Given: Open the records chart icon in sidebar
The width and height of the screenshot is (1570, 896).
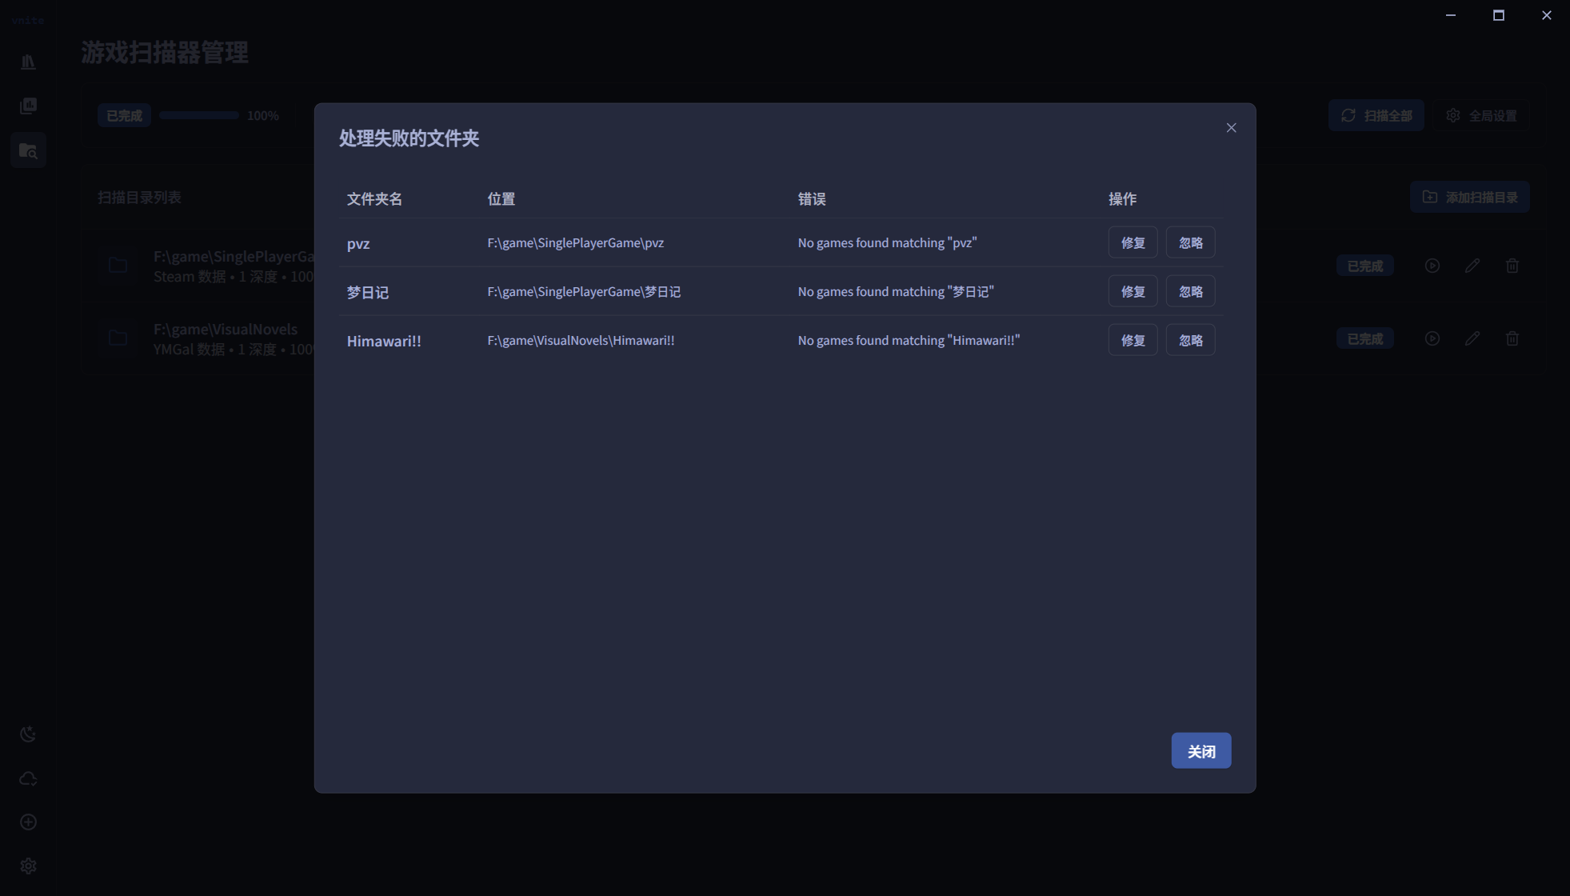Looking at the screenshot, I should [x=28, y=106].
